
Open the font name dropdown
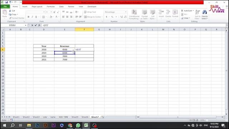(44, 12)
